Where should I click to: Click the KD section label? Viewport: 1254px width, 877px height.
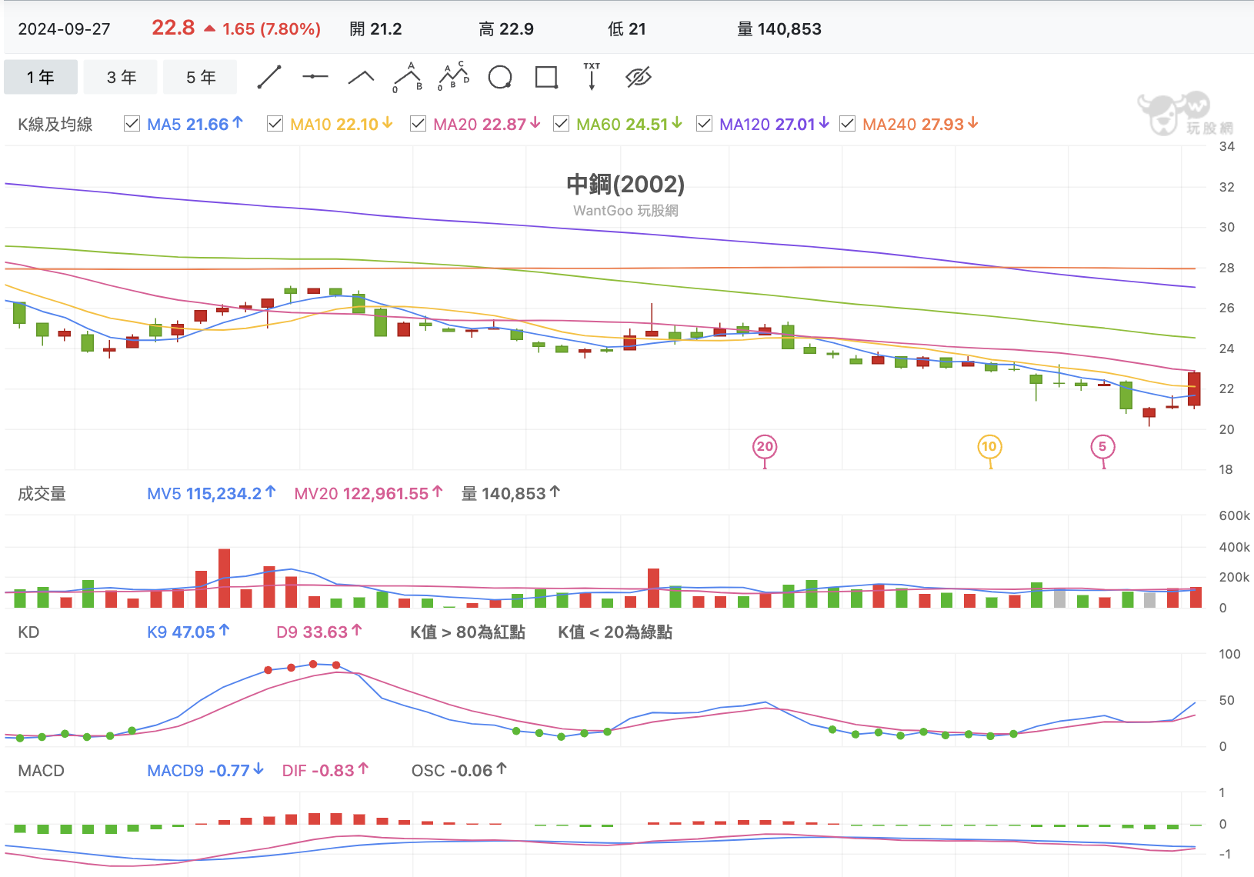click(28, 632)
